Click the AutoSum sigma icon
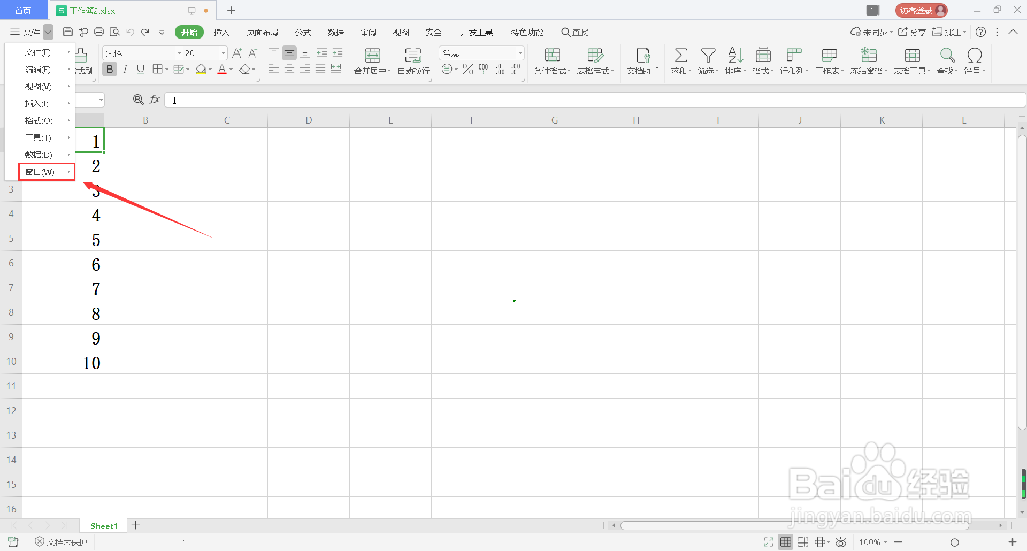 [x=681, y=55]
